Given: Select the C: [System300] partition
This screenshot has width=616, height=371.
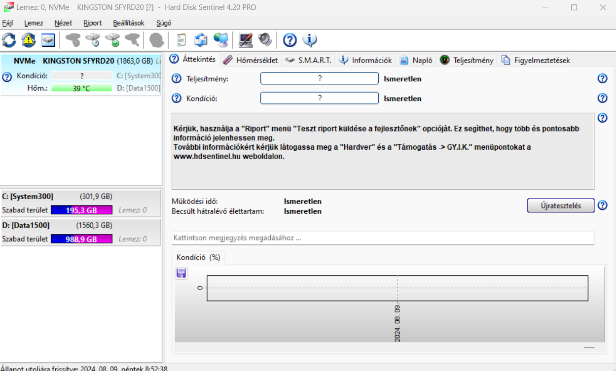Looking at the screenshot, I should click(81, 203).
